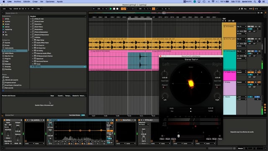Open the Apple menu
The width and height of the screenshot is (268, 151).
click(4, 2)
